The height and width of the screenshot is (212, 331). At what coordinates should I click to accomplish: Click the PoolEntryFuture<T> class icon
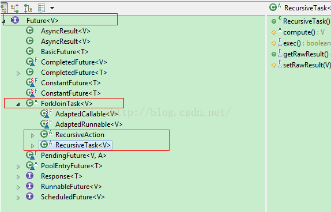coord(32,165)
